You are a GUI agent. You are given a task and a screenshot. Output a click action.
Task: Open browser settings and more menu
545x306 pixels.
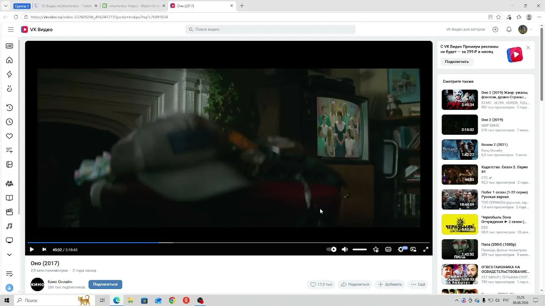540,17
